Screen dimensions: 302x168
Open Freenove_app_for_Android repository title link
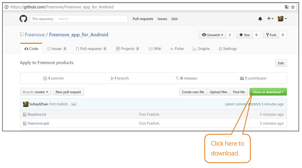[x=79, y=35]
